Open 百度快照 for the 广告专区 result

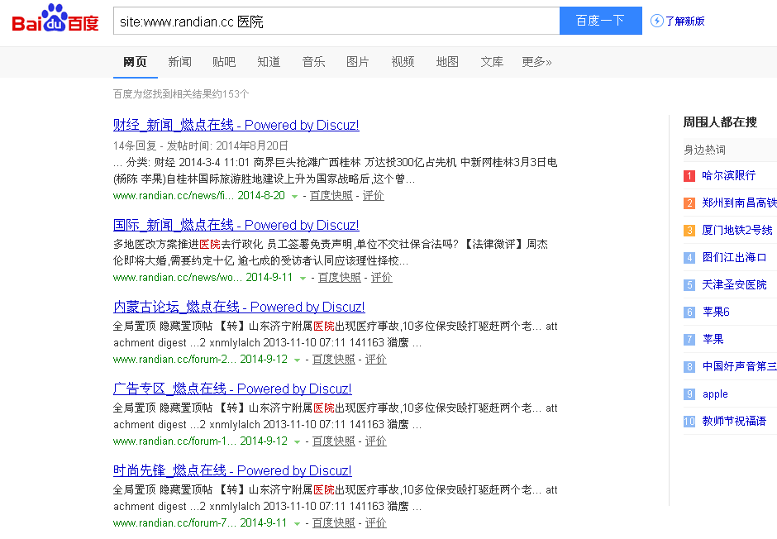[x=333, y=441]
